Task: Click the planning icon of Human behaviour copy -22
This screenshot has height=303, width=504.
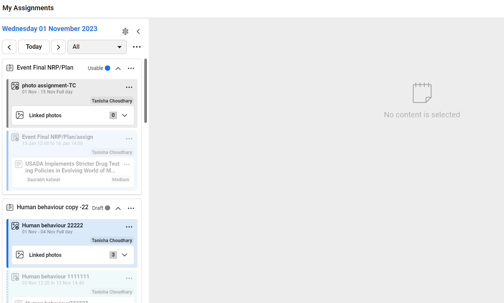Action: 10,208
